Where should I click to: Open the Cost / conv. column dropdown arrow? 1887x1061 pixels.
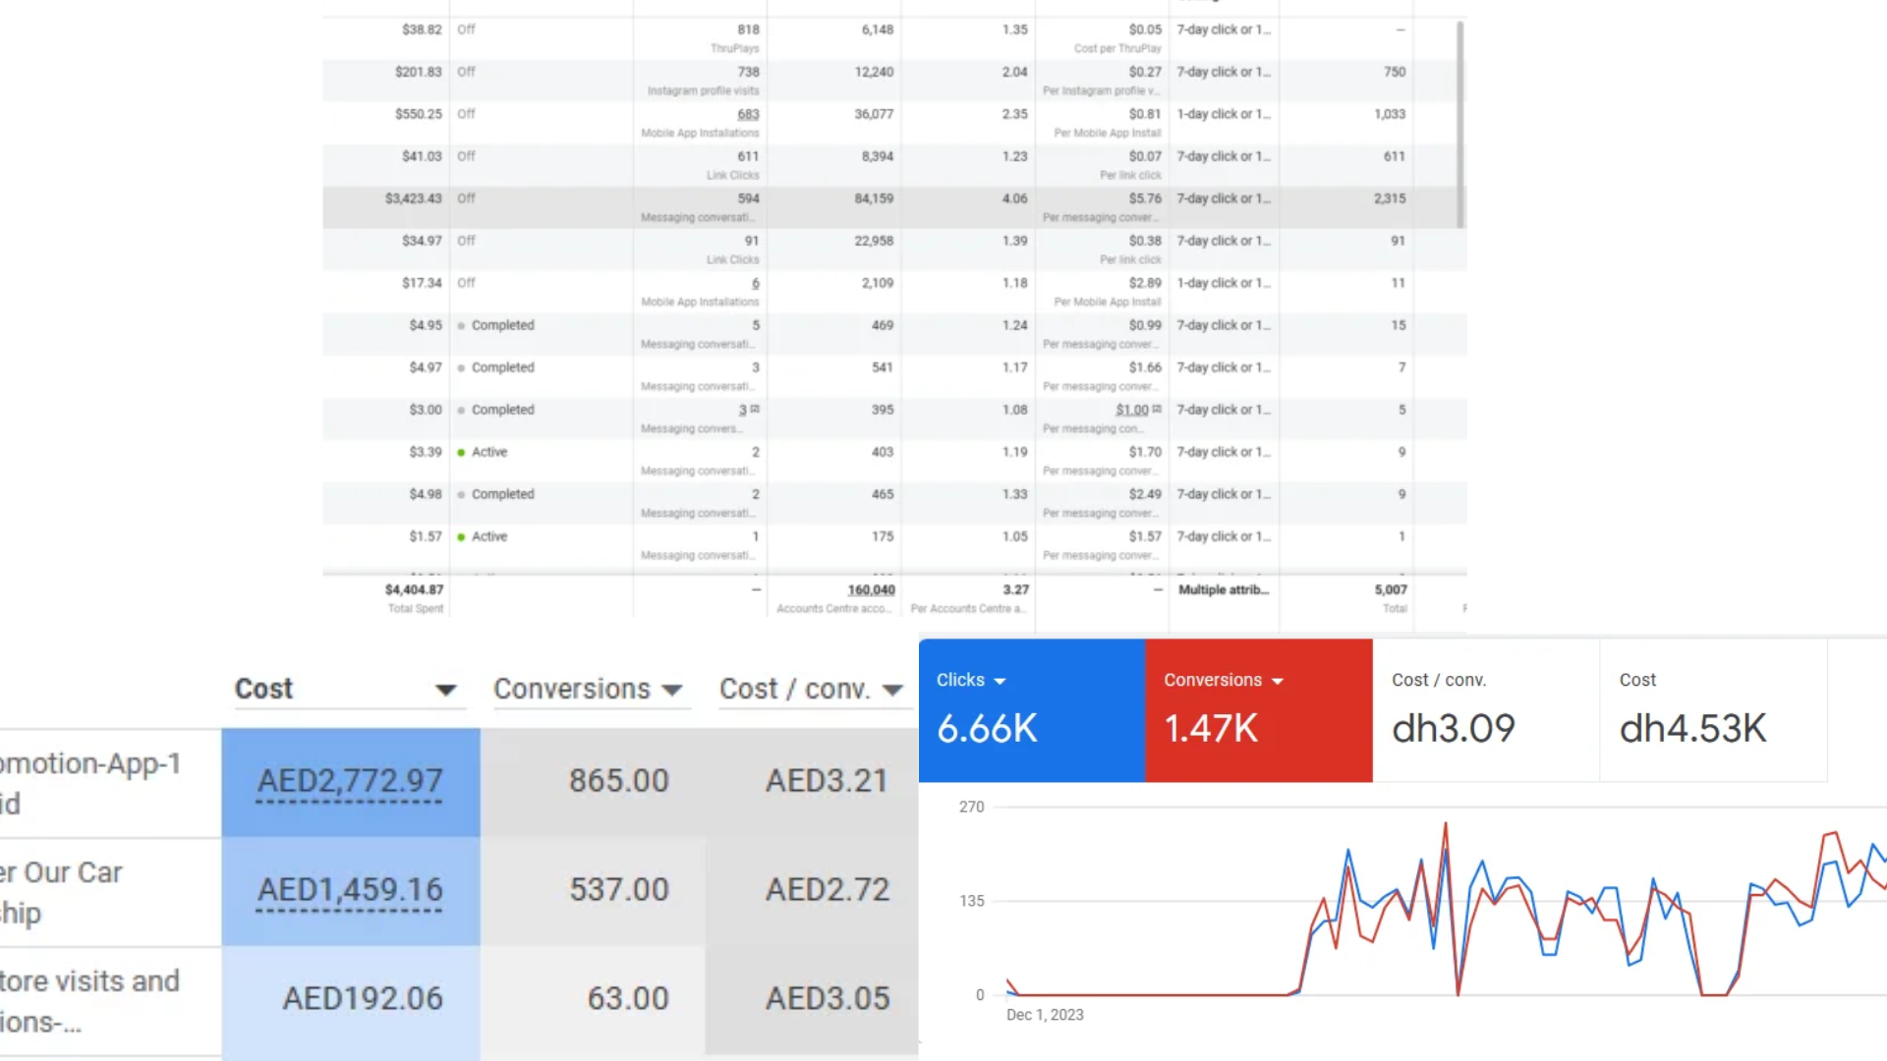[x=892, y=690]
